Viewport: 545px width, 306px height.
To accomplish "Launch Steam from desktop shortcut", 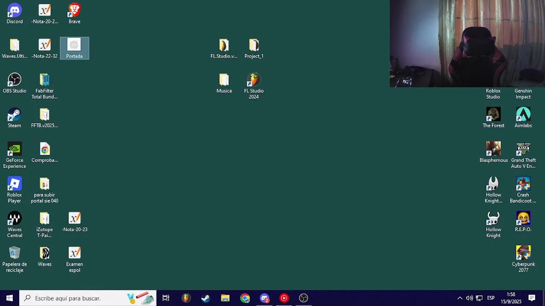I will pyautogui.click(x=14, y=118).
